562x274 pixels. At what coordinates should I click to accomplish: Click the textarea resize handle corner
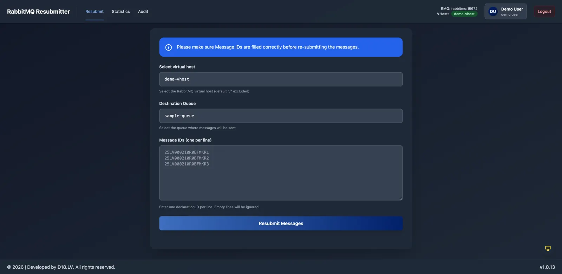point(400,198)
